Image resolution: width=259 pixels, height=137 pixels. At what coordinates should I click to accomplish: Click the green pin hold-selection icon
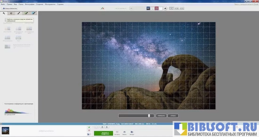click(x=89, y=127)
